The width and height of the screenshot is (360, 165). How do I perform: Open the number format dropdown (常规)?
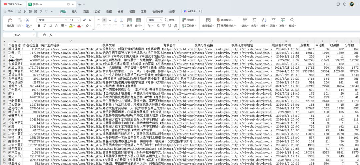161,20
